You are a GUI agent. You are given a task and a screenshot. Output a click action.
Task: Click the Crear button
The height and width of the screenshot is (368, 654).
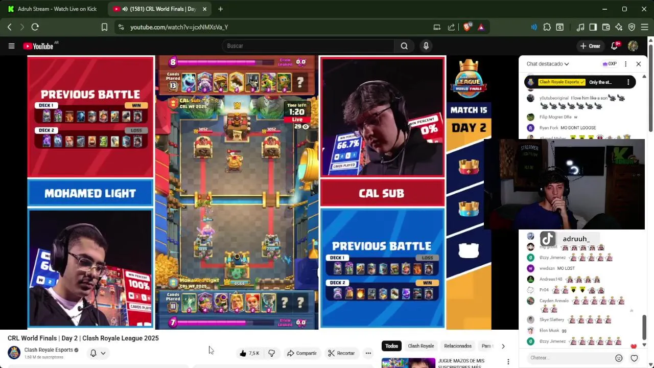coord(590,46)
